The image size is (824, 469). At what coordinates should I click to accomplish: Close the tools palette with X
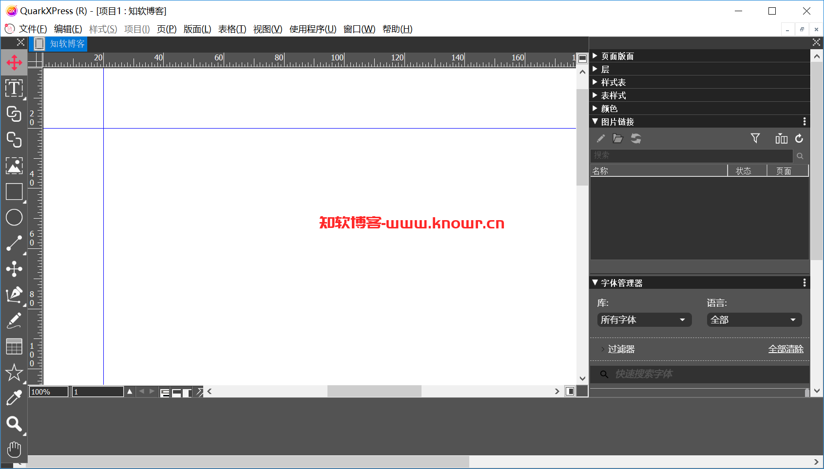[20, 42]
